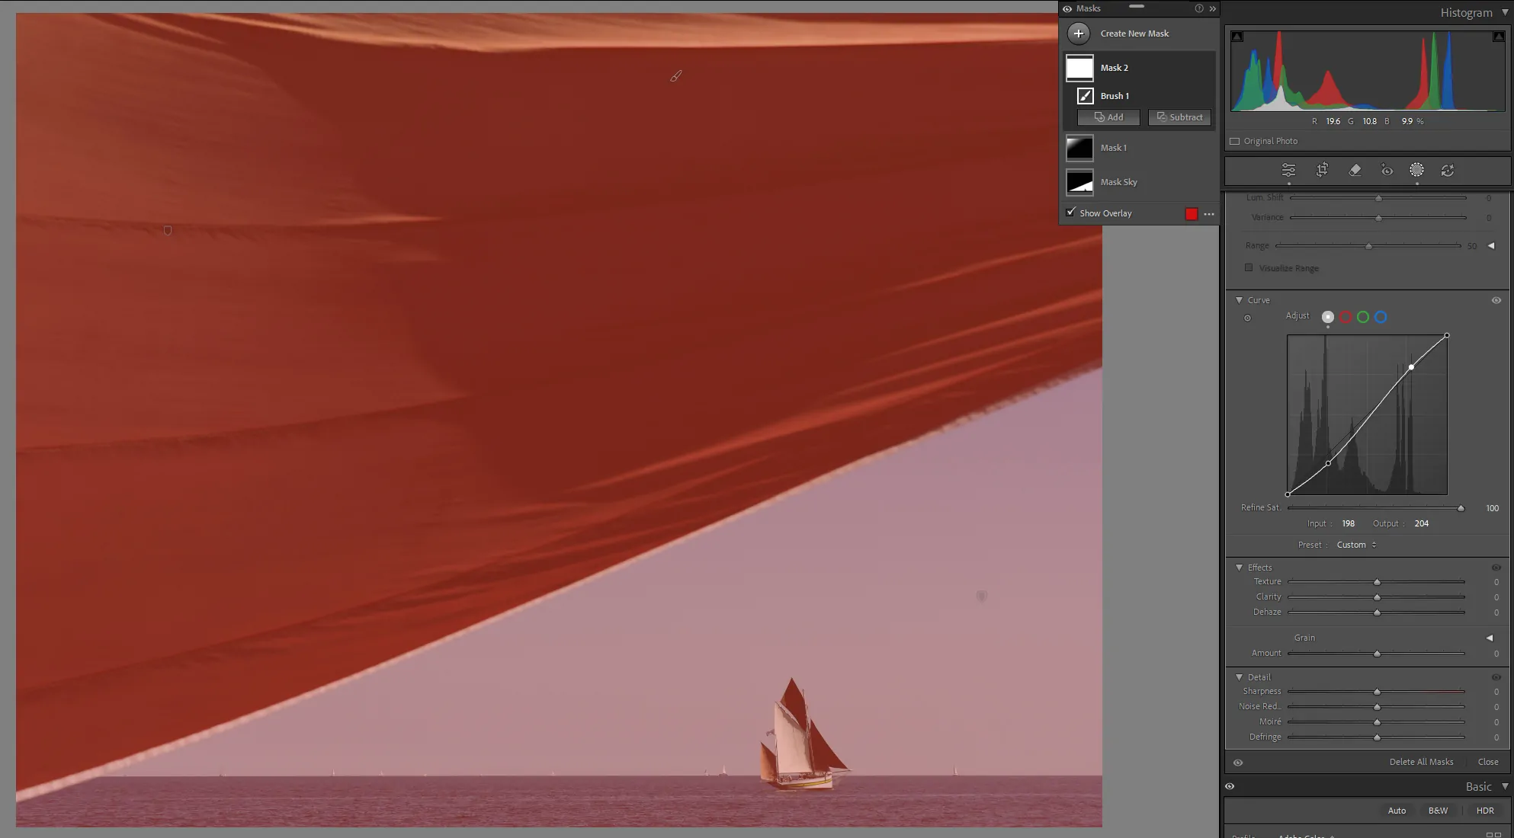Click the Masking tool icon
Screen dimensions: 1514x838
tap(1416, 171)
